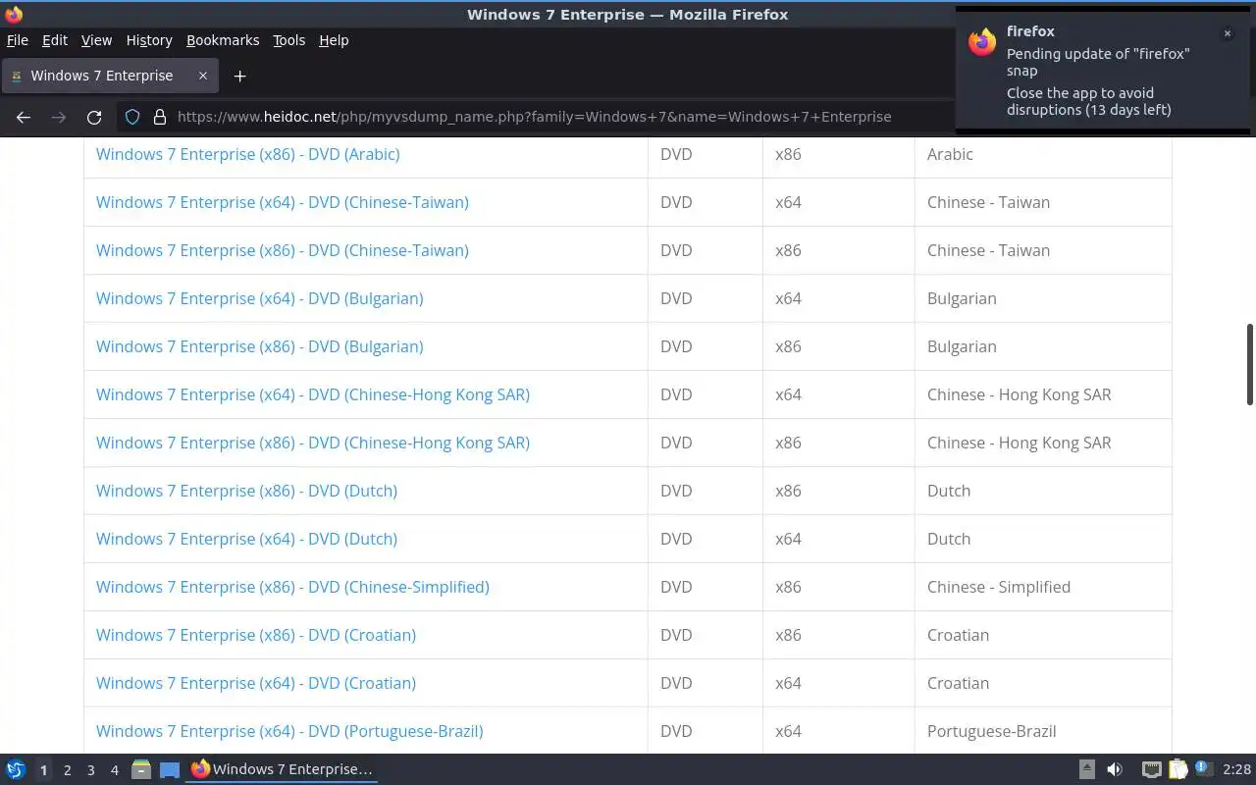
Task: Select virtual desktop 1
Action: coord(43,770)
